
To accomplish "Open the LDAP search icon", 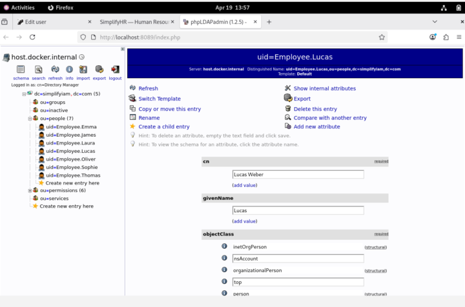I will click(39, 69).
